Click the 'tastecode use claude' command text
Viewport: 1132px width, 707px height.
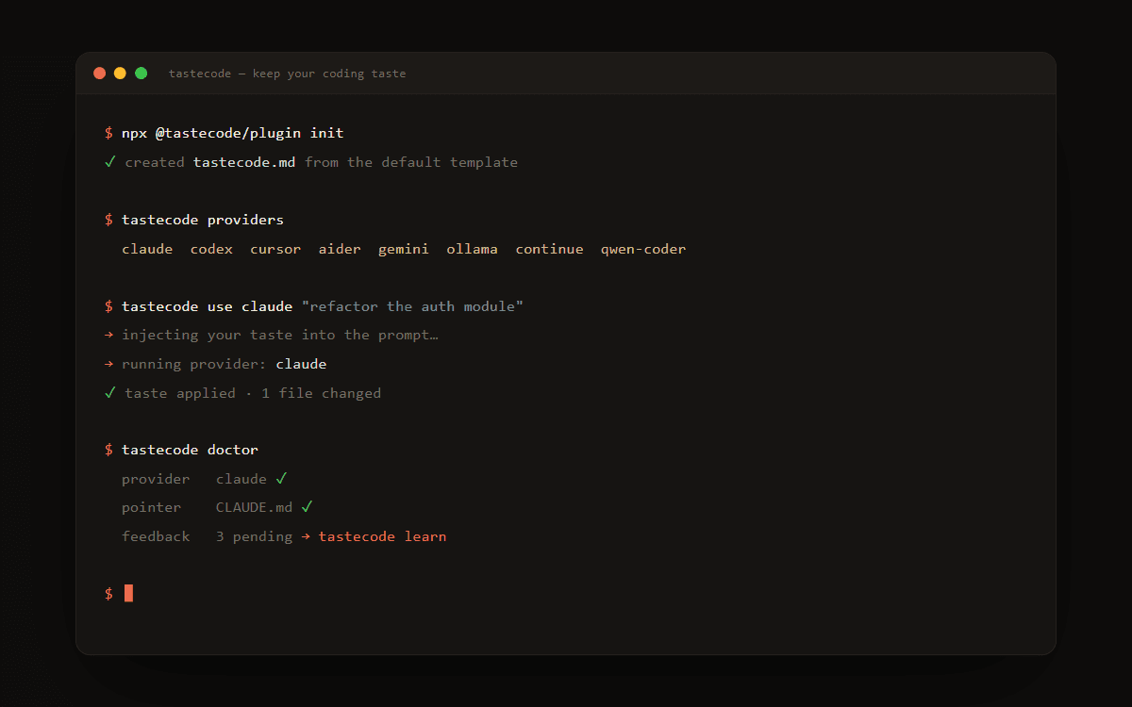coord(208,306)
